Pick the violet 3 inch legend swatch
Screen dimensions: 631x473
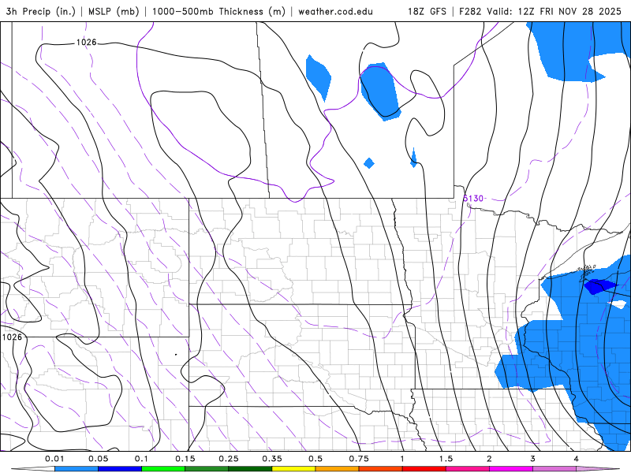click(554, 469)
